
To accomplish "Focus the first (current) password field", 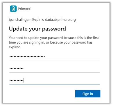I will click(55, 57).
